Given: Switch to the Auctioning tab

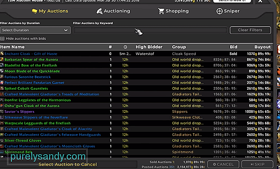Looking at the screenshot, I should [113, 11].
